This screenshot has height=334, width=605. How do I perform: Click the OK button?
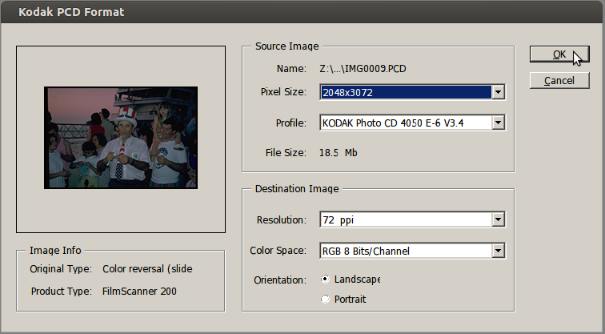click(x=559, y=54)
